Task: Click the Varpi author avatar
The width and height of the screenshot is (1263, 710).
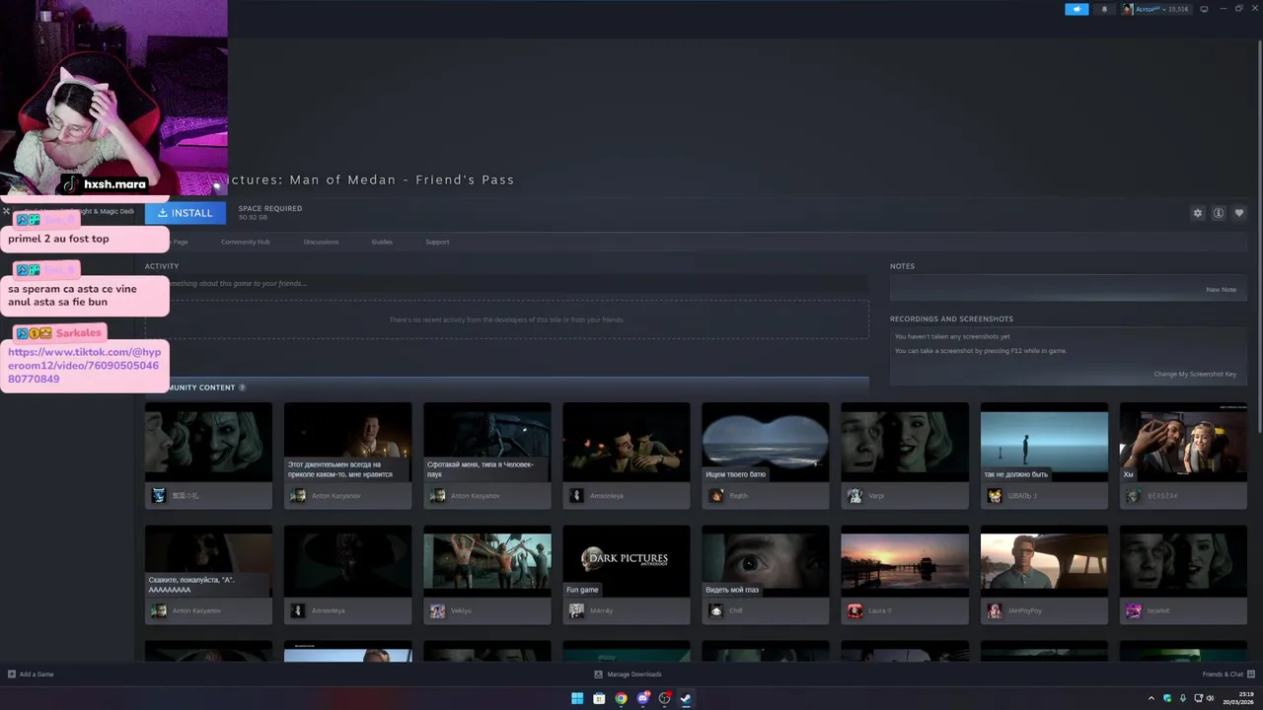Action: 854,495
